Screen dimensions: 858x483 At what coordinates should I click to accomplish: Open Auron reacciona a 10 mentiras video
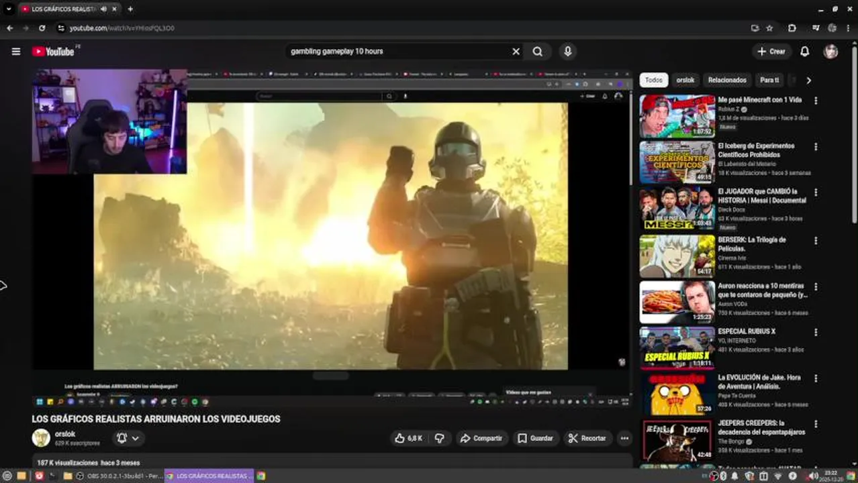tap(763, 290)
